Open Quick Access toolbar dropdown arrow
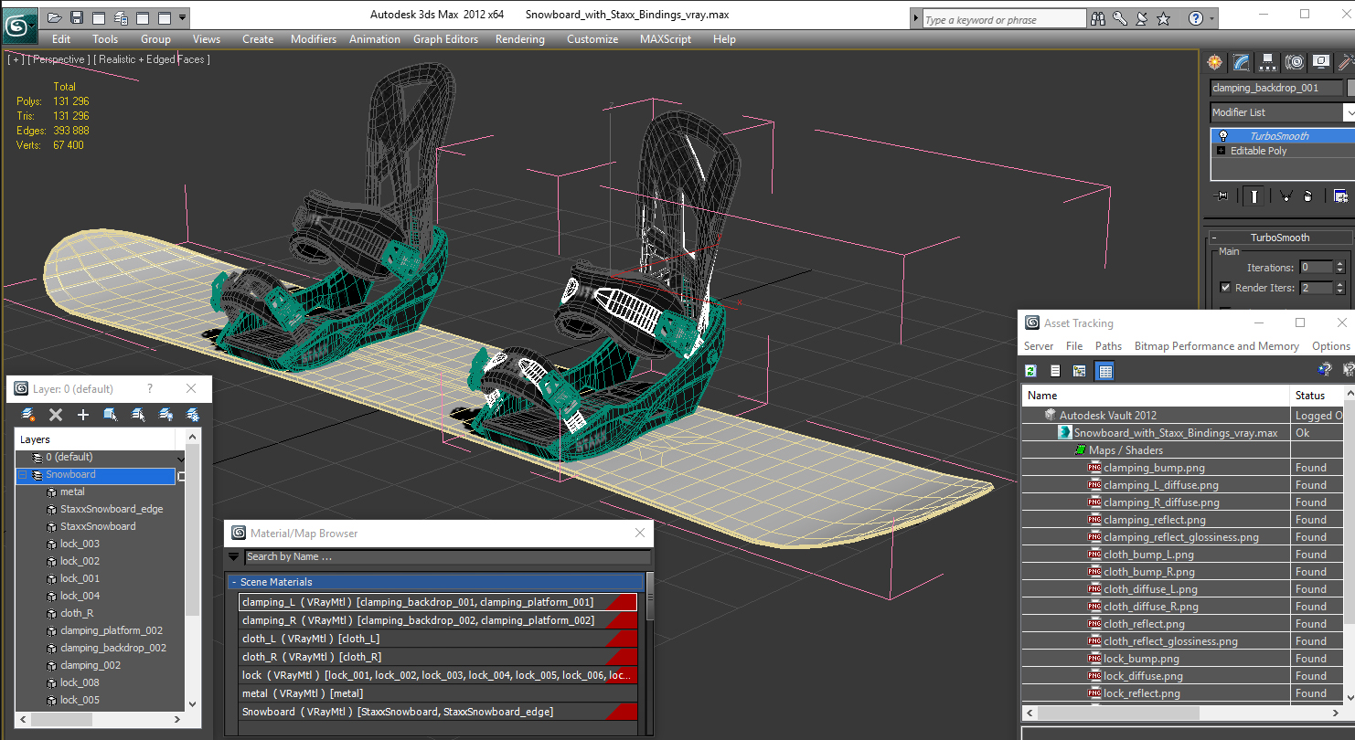1355x740 pixels. pos(184,17)
